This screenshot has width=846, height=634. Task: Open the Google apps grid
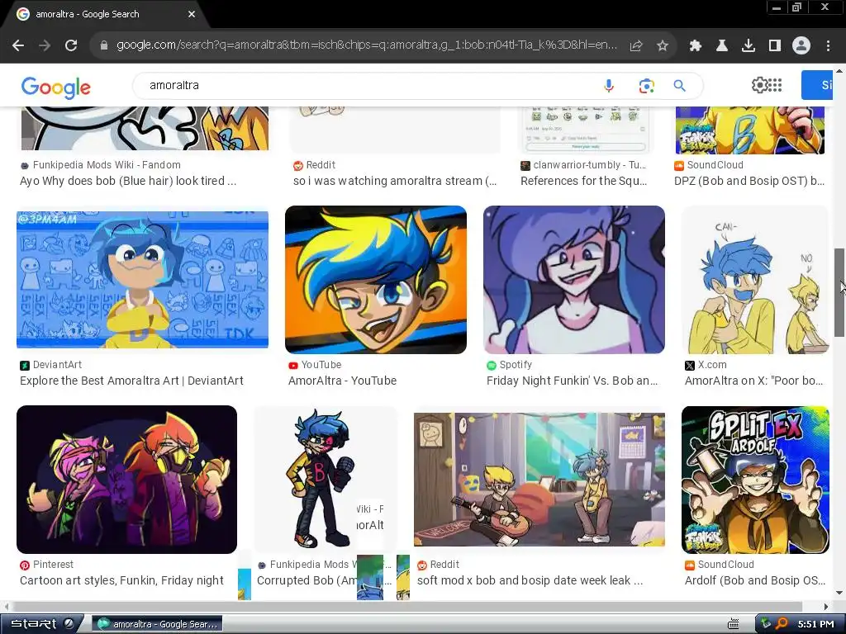(x=775, y=85)
